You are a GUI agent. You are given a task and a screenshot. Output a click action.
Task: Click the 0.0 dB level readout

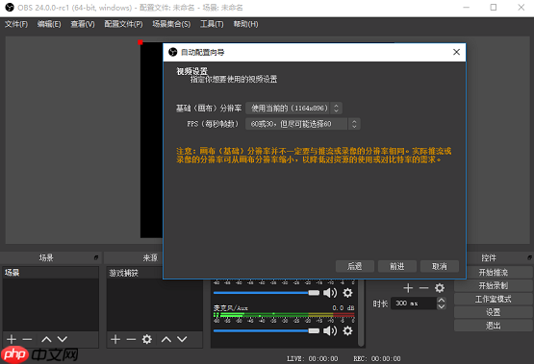343,308
